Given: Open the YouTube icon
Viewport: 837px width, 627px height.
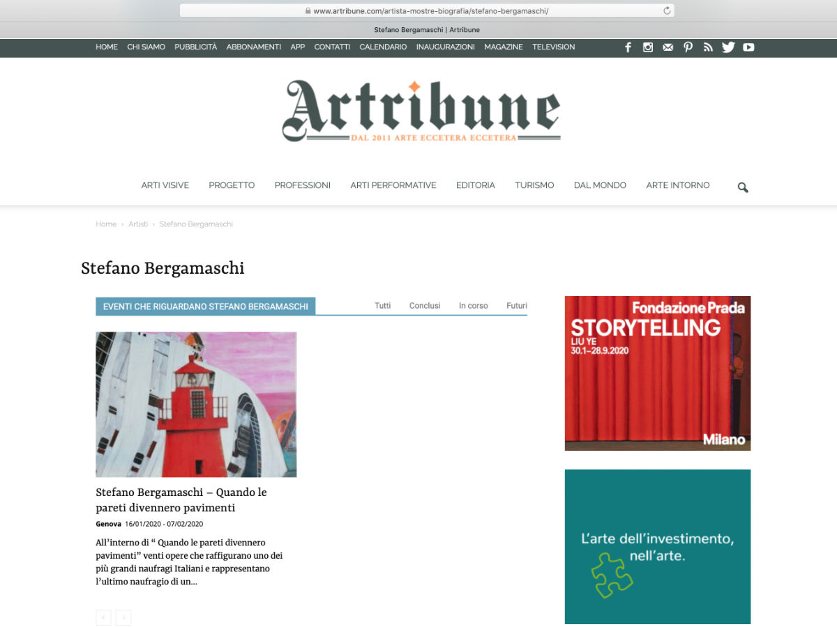Looking at the screenshot, I should (748, 47).
